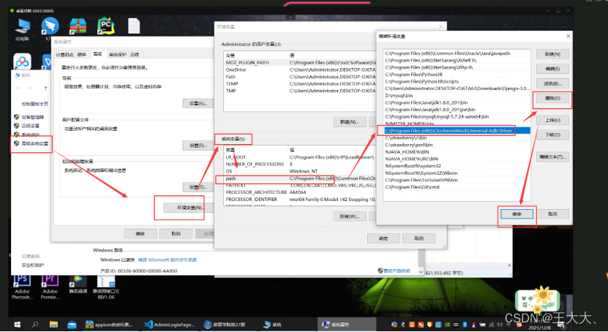Open the blank text file on desktop
608x332 pixels.
[134, 26]
